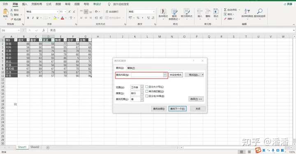296x154 pixels.
Task: Open filter dropdown on 生物 header
Action: click(90, 40)
